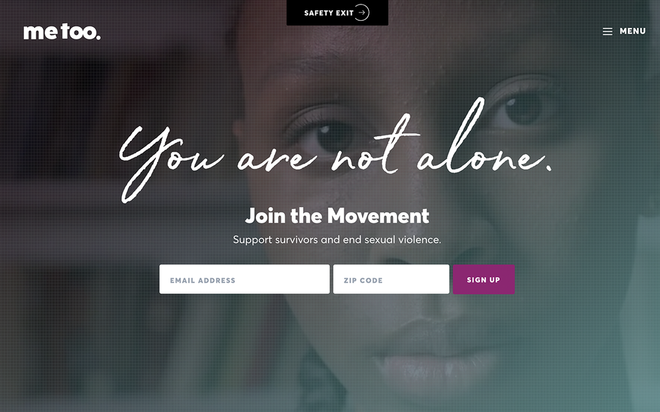The image size is (660, 412).
Task: Click the word "too." in the logo
Action: pyautogui.click(x=81, y=32)
